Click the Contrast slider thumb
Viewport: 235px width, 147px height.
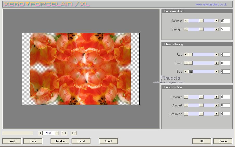point(201,105)
